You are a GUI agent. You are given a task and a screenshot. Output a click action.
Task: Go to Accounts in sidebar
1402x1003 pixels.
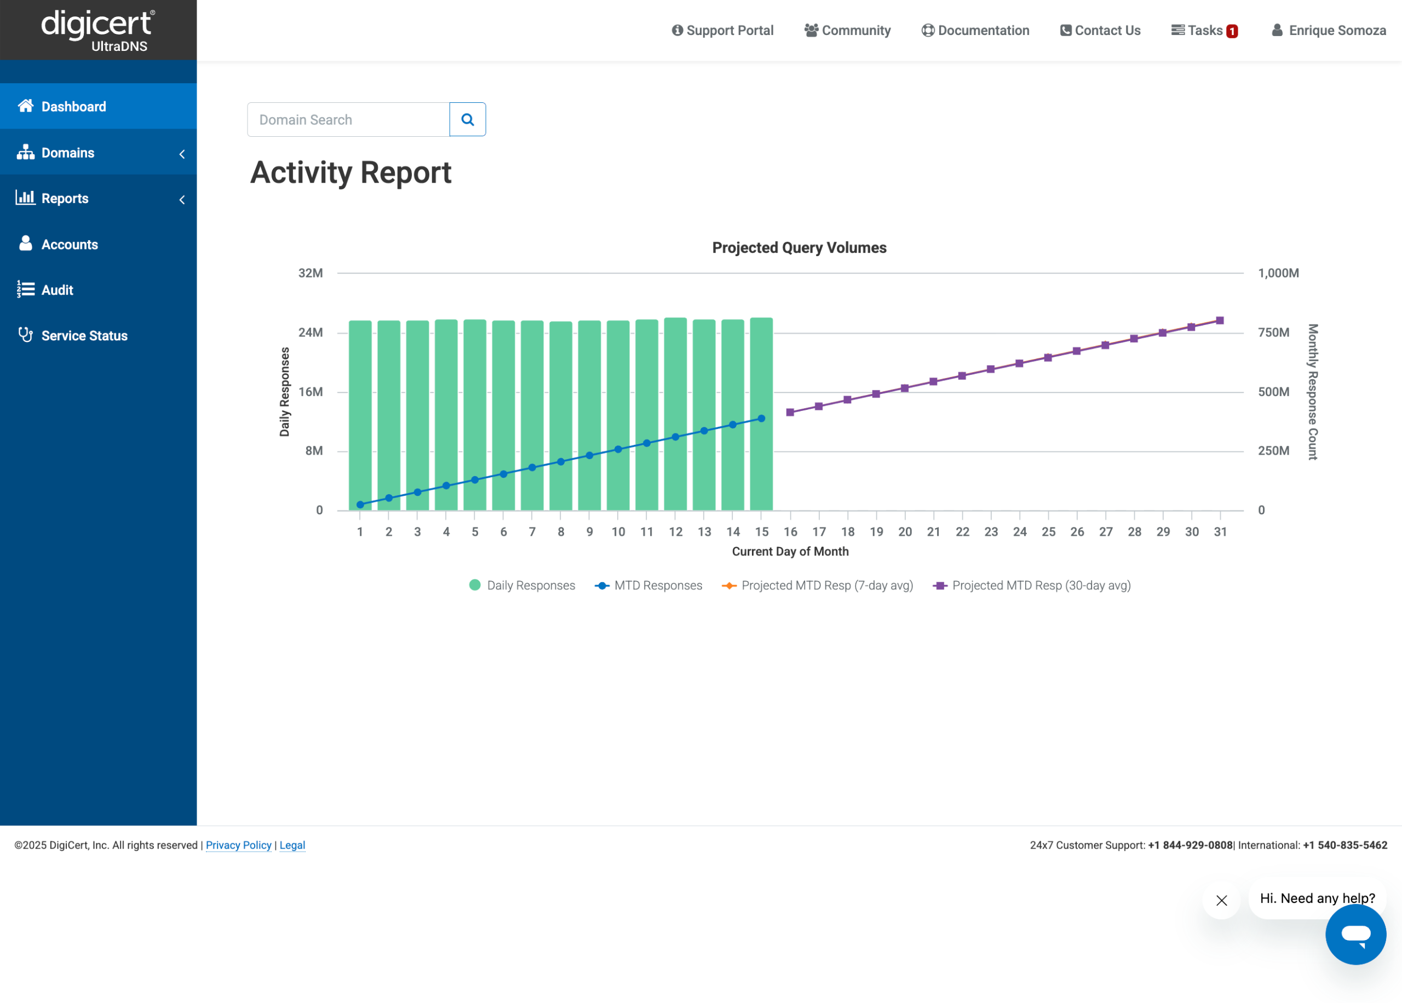[69, 245]
